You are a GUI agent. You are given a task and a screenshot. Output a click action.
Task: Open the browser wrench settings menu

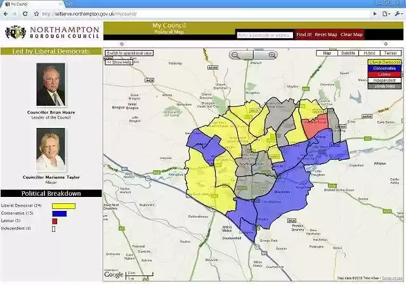(397, 13)
